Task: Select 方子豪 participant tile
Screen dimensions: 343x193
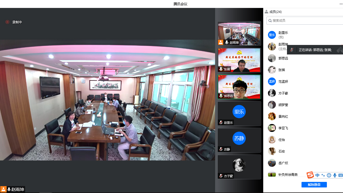Action: point(239,167)
